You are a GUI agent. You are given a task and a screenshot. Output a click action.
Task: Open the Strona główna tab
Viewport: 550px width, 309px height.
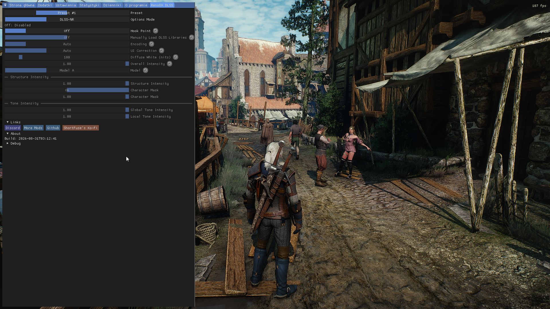(x=22, y=5)
